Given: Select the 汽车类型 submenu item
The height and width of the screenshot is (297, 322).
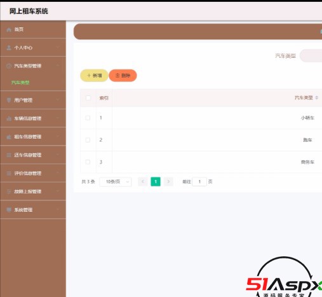Looking at the screenshot, I should (x=20, y=82).
